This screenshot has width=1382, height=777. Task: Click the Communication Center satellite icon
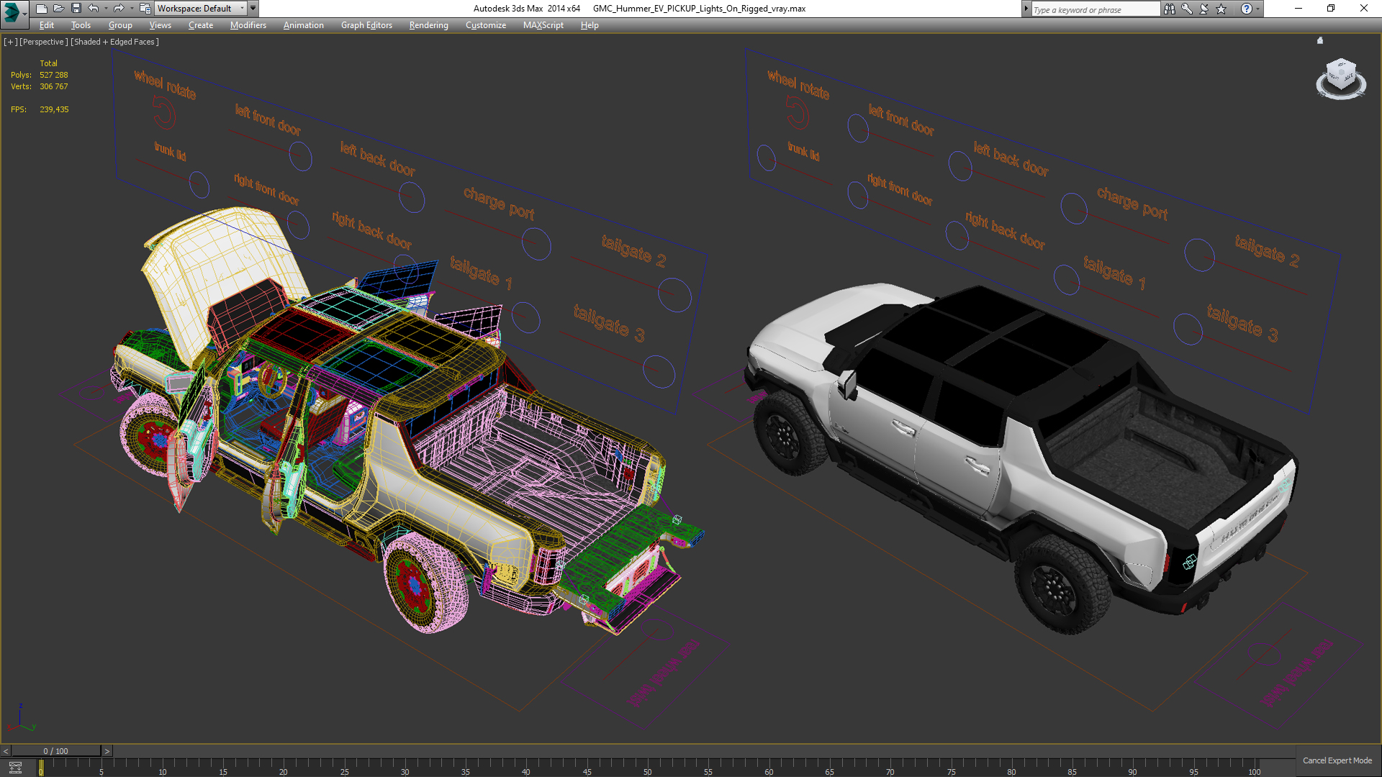click(1204, 9)
